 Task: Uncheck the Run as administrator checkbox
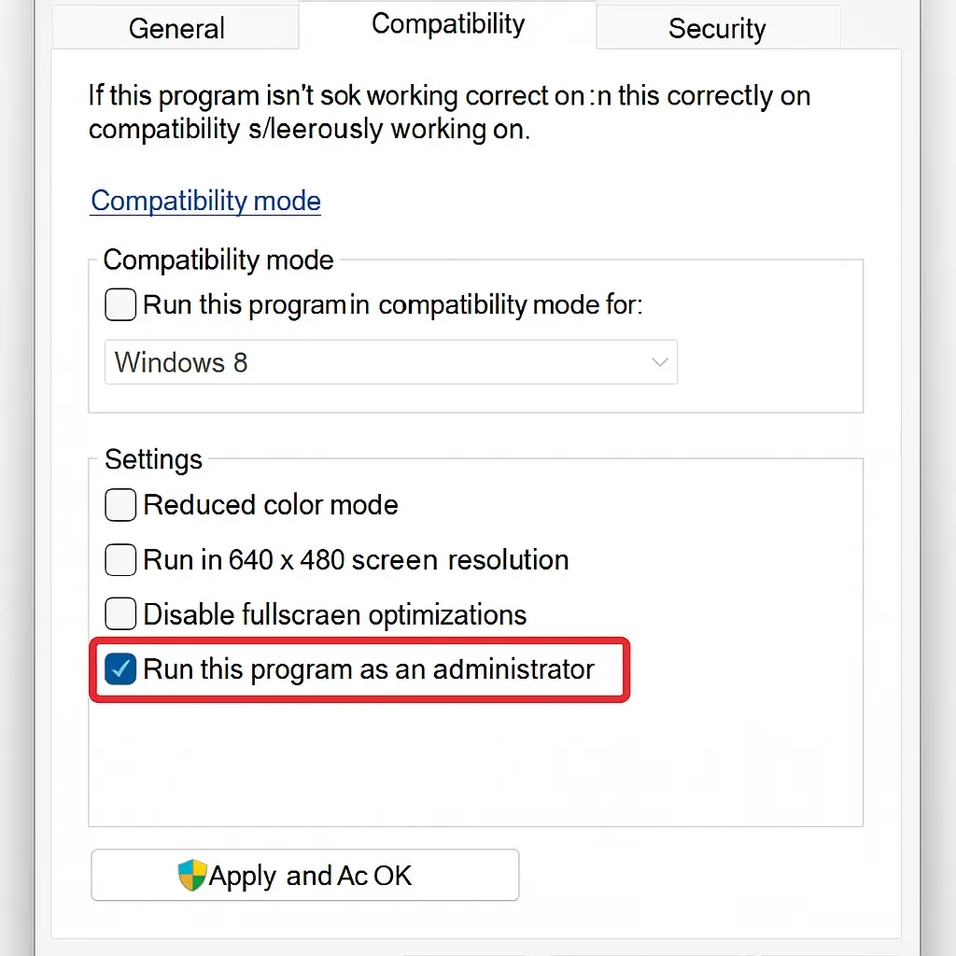[120, 669]
